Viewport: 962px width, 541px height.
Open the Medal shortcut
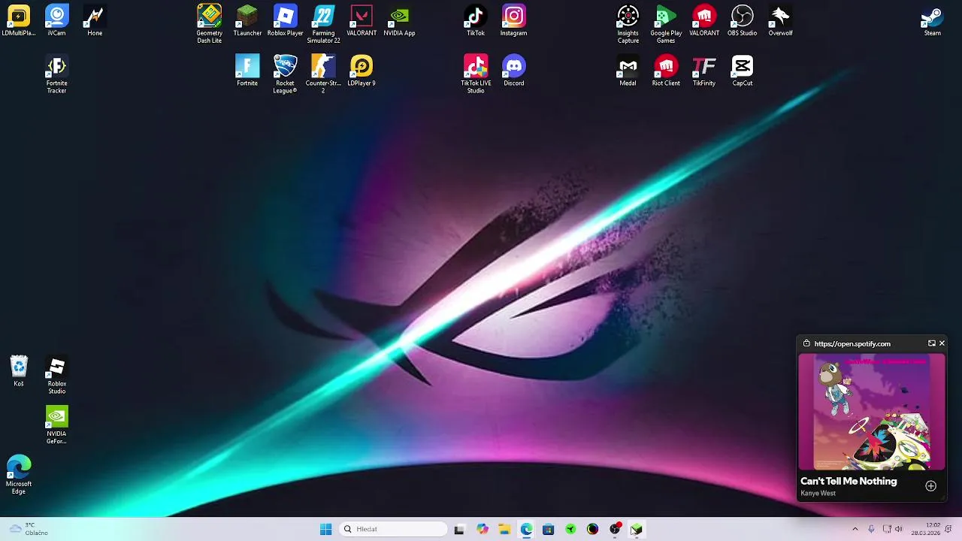[x=628, y=71]
